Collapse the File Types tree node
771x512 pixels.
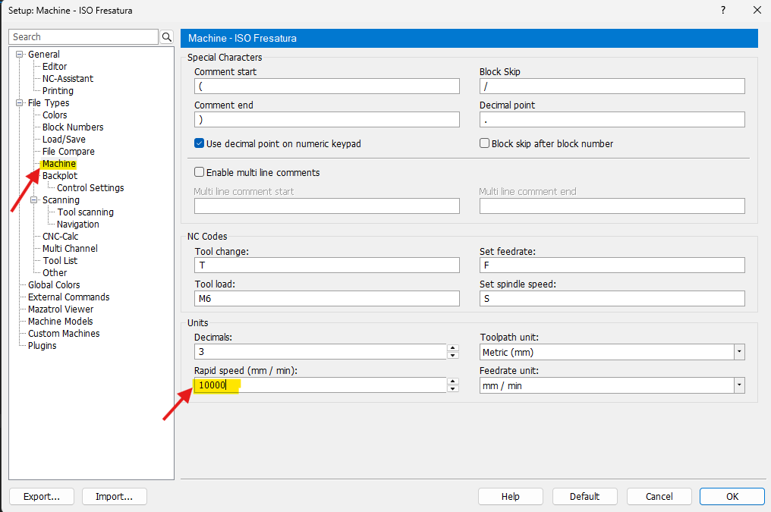click(20, 102)
